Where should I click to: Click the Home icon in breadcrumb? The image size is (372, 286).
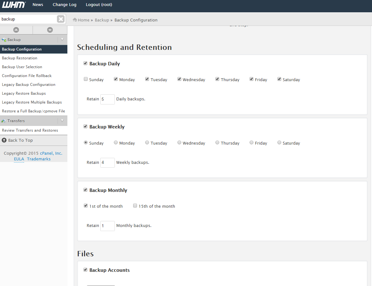[75, 20]
